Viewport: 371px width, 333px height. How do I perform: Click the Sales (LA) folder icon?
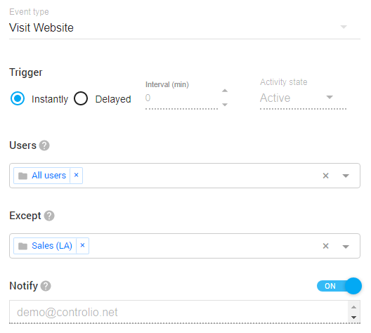(x=22, y=246)
